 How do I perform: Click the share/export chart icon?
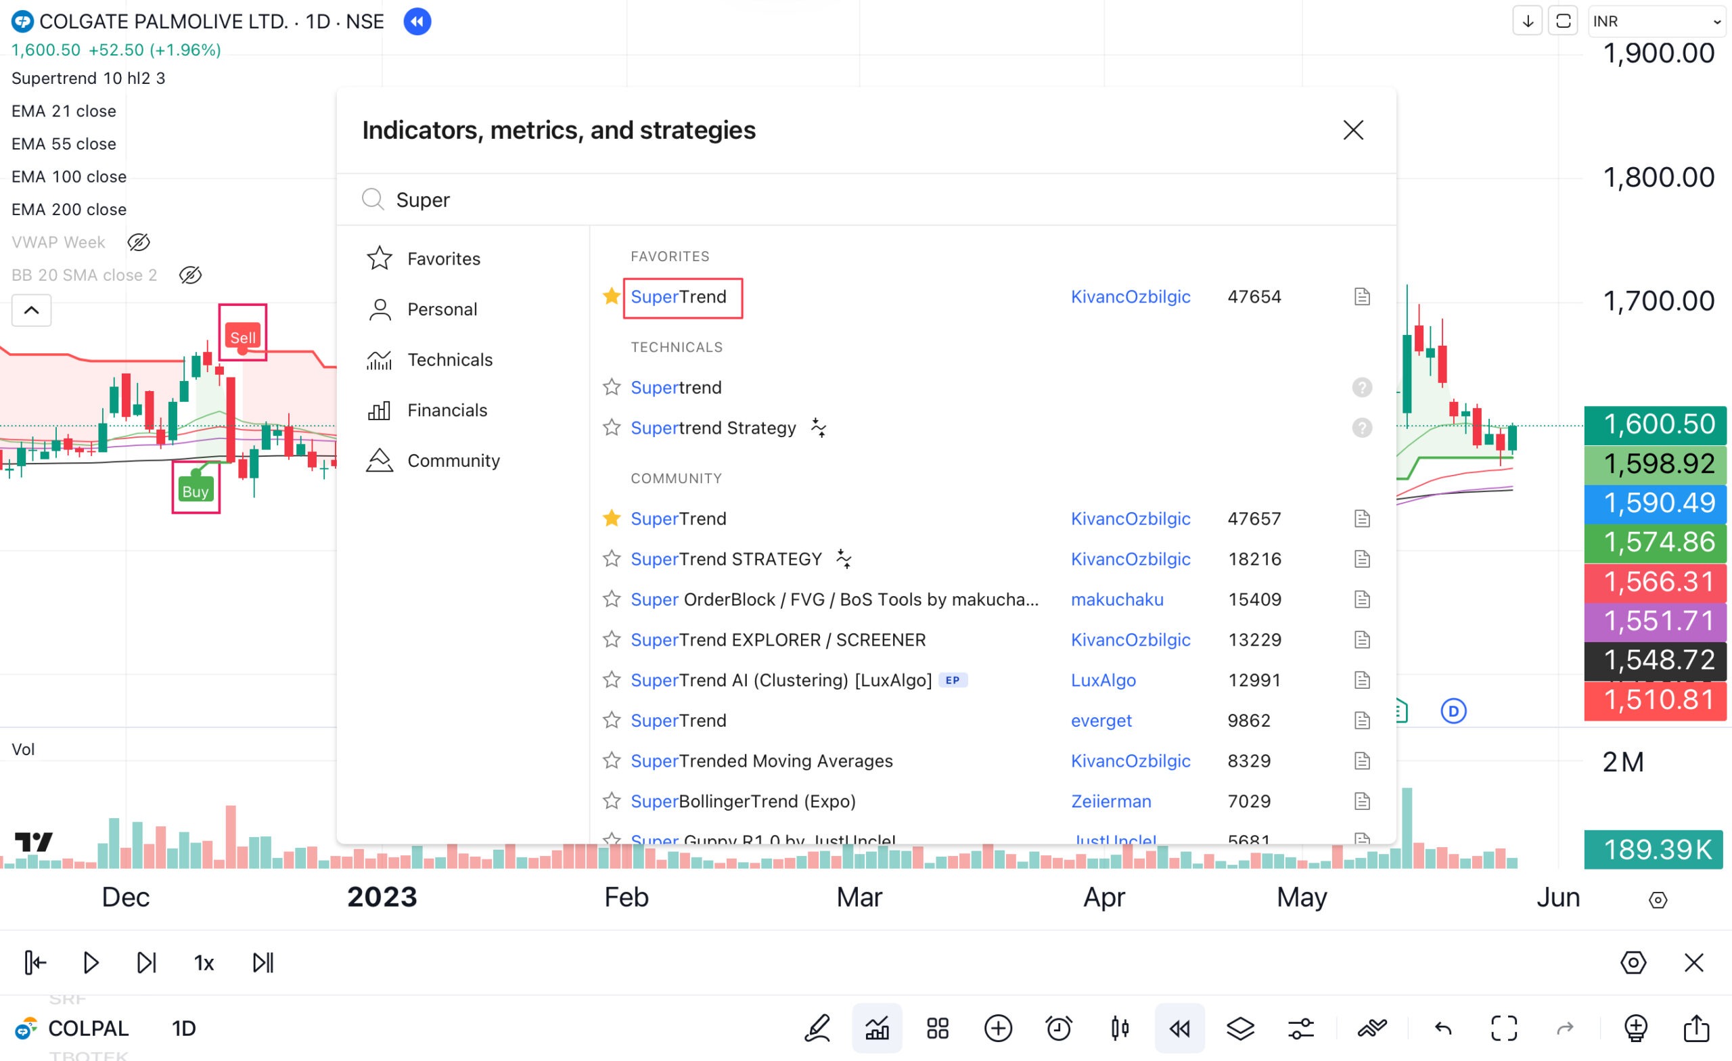(1696, 1028)
